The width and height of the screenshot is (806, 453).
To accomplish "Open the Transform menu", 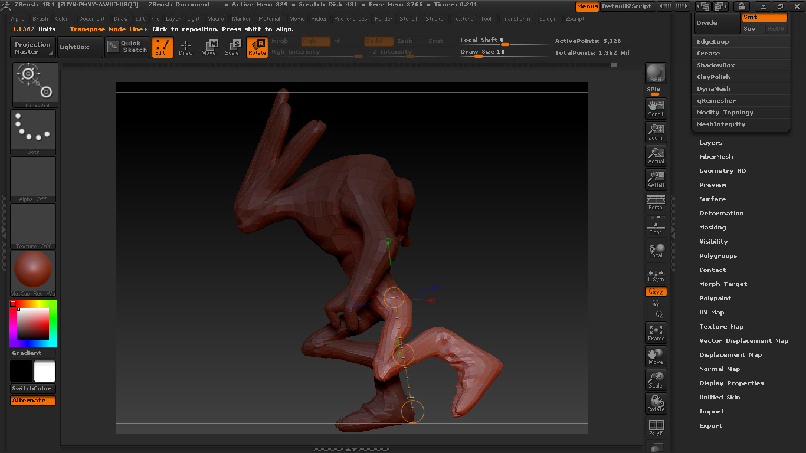I will tap(516, 19).
